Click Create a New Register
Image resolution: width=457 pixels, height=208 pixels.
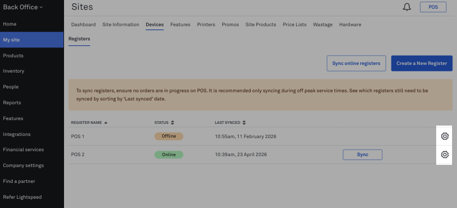point(422,63)
